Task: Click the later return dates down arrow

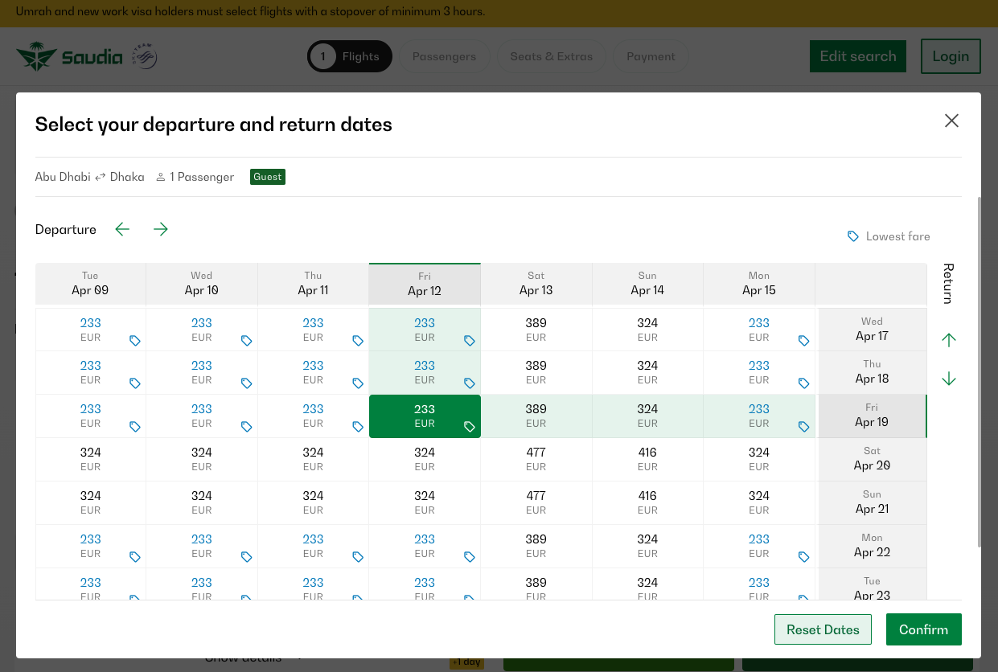Action: tap(949, 379)
